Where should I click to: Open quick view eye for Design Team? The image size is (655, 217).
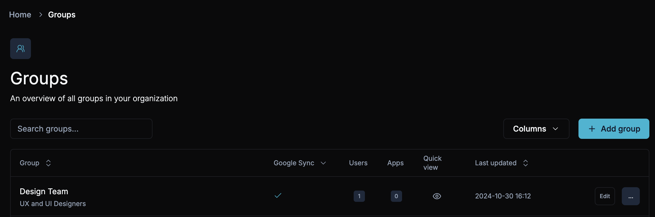[x=437, y=196]
